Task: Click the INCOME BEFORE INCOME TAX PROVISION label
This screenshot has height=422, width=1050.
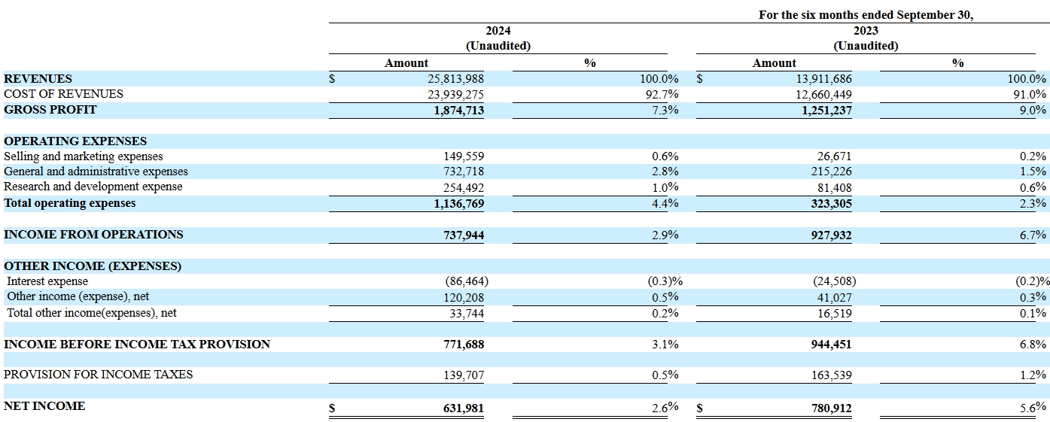Action: click(137, 345)
